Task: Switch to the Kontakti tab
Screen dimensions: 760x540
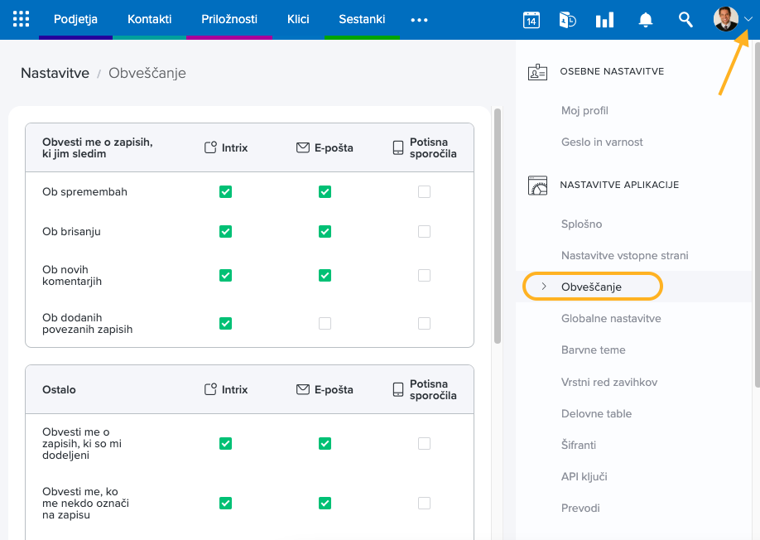Action: pos(150,19)
